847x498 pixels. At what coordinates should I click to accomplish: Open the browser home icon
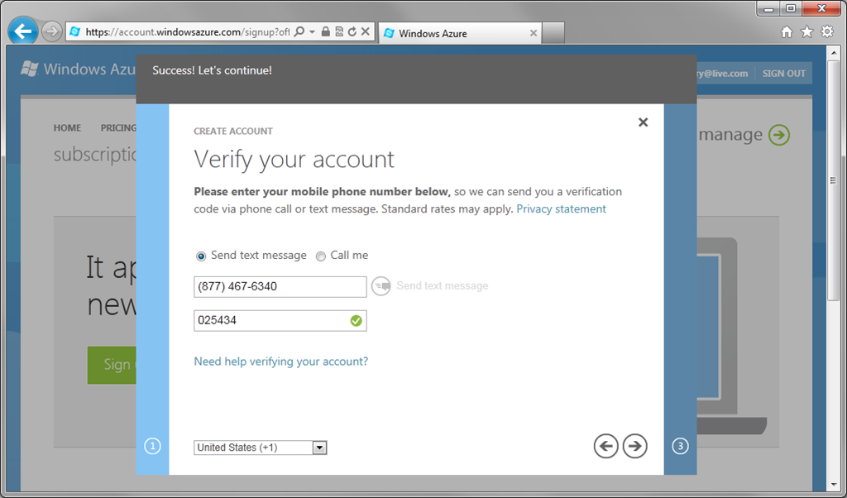tap(787, 32)
